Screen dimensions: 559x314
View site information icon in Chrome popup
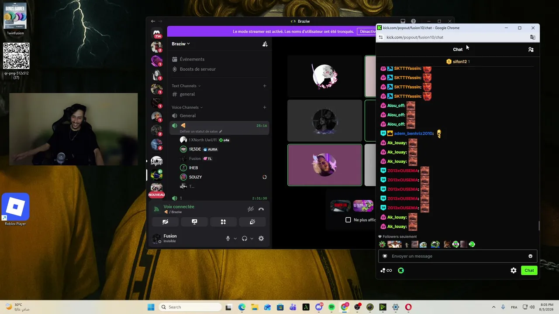click(x=381, y=38)
